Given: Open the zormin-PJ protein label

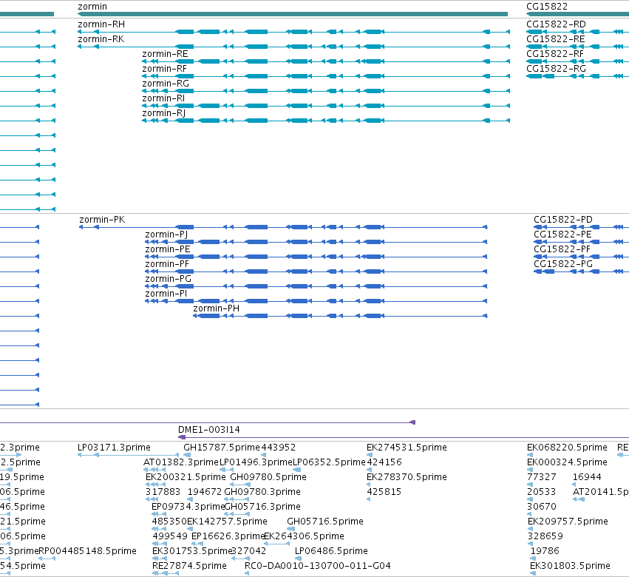Looking at the screenshot, I should [x=166, y=234].
